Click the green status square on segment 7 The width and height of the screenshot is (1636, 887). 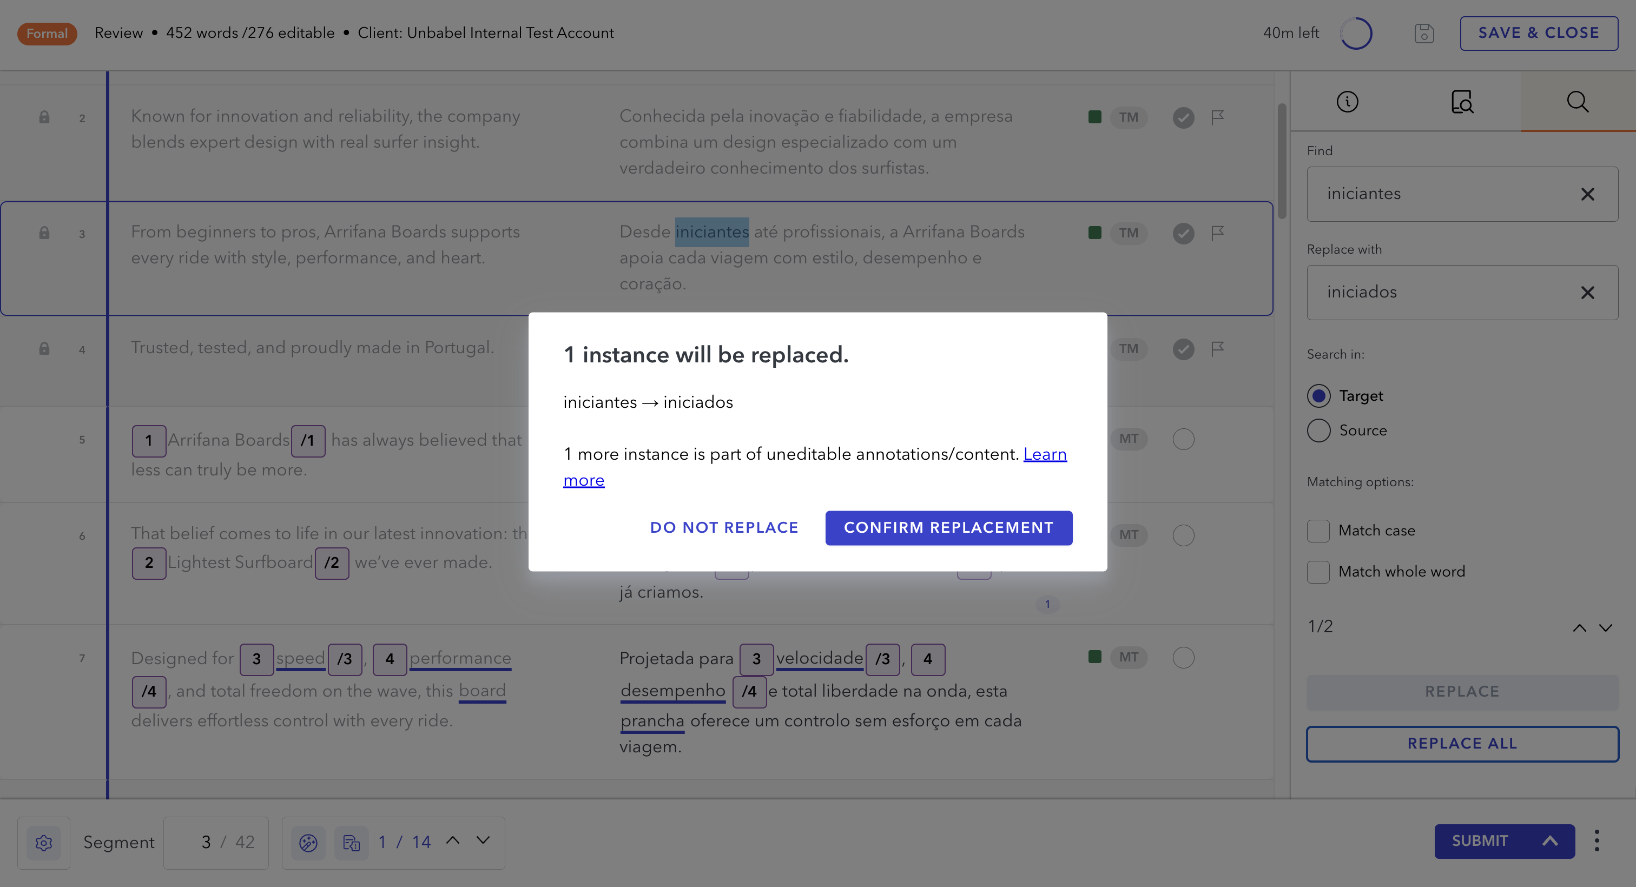[x=1094, y=657]
